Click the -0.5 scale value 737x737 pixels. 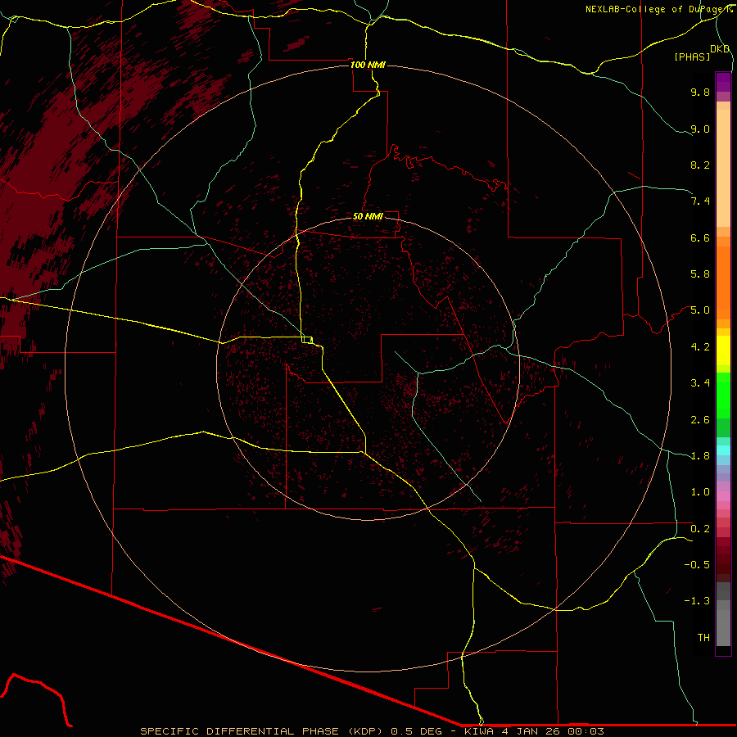pos(697,565)
